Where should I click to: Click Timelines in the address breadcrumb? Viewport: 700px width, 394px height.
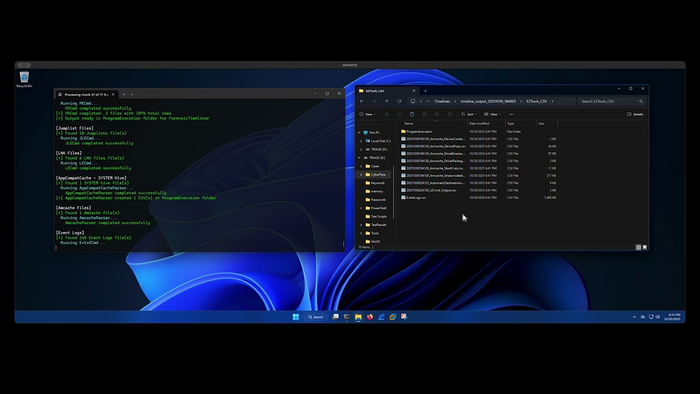(x=442, y=101)
